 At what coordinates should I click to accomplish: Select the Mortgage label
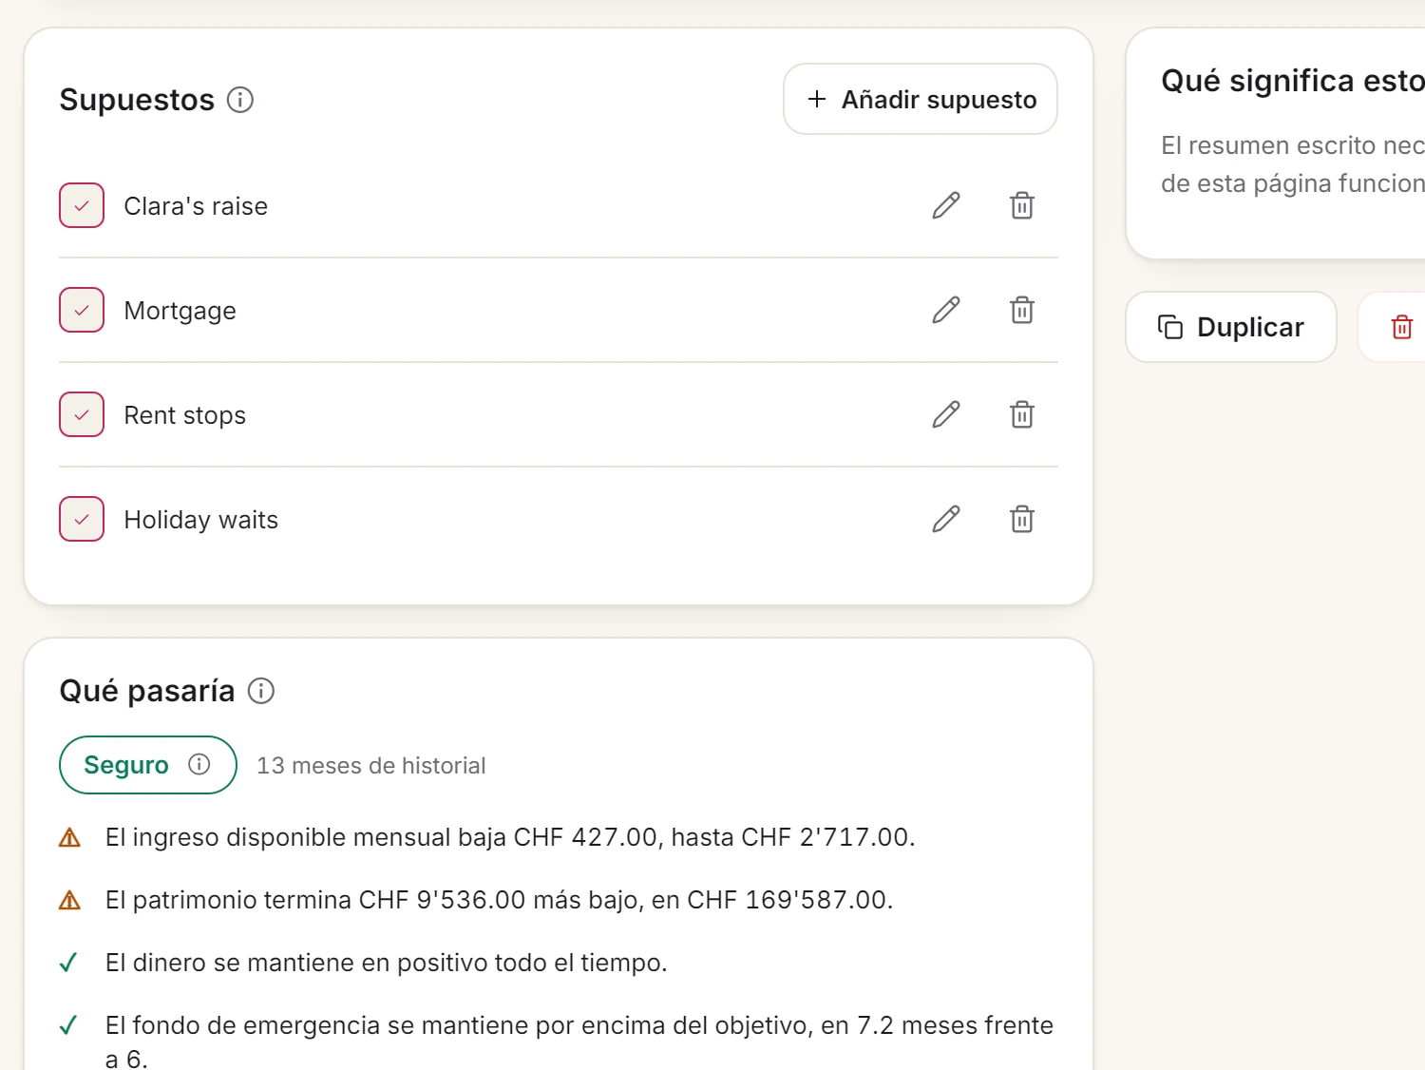tap(180, 311)
